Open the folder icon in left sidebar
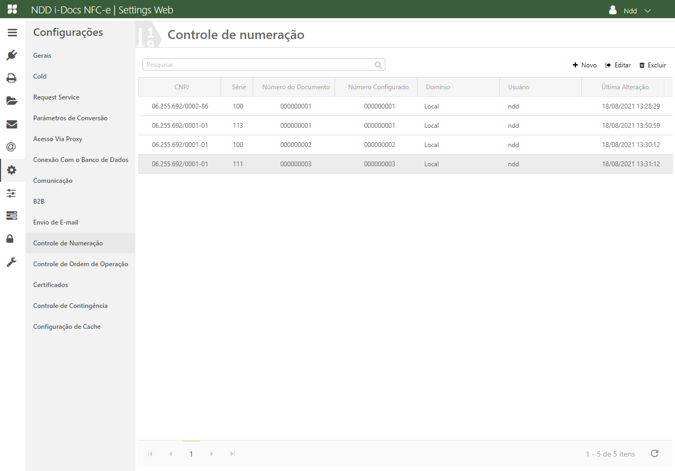The height and width of the screenshot is (471, 675). (x=12, y=101)
